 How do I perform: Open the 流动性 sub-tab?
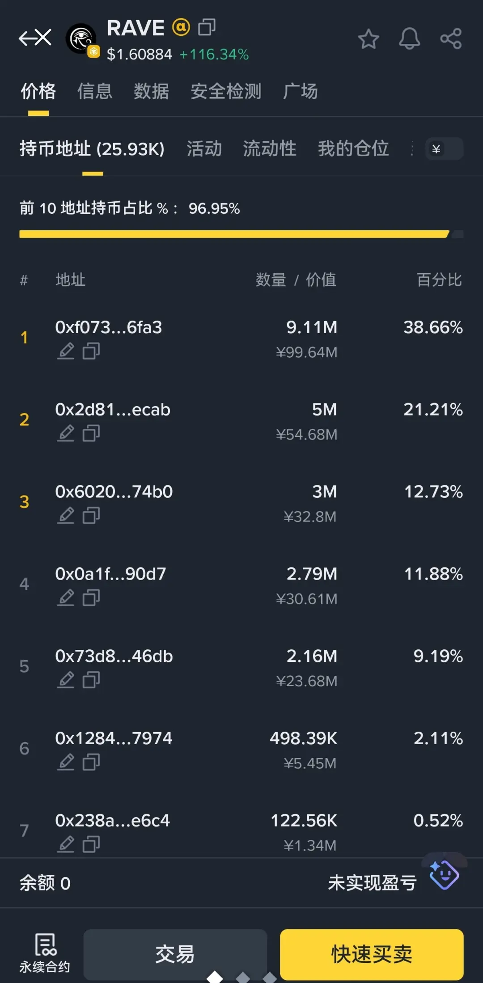click(x=270, y=148)
